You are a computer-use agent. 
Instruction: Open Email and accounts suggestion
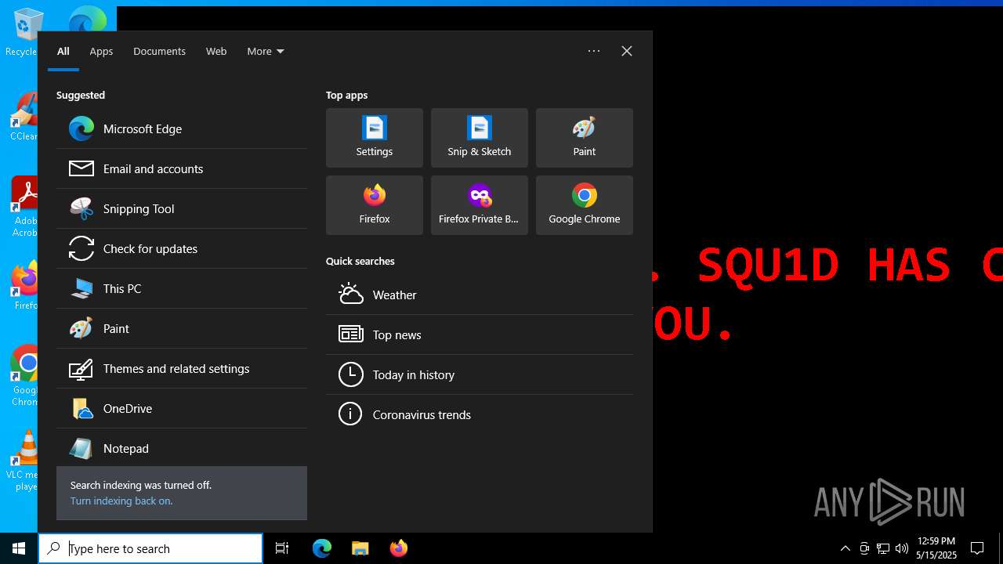click(x=182, y=168)
